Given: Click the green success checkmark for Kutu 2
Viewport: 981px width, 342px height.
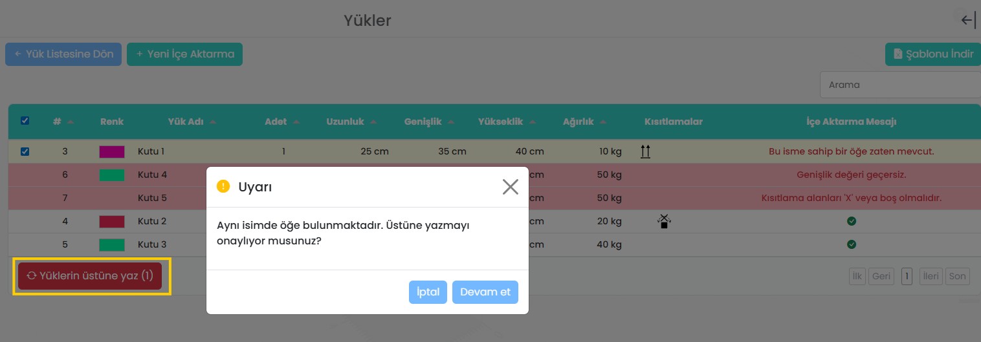Looking at the screenshot, I should [852, 221].
